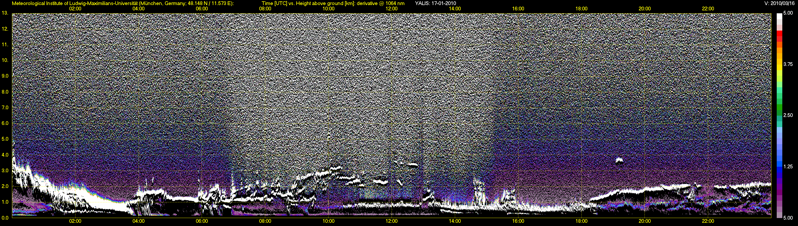Click the '7.0' height axis label

(x=5, y=107)
